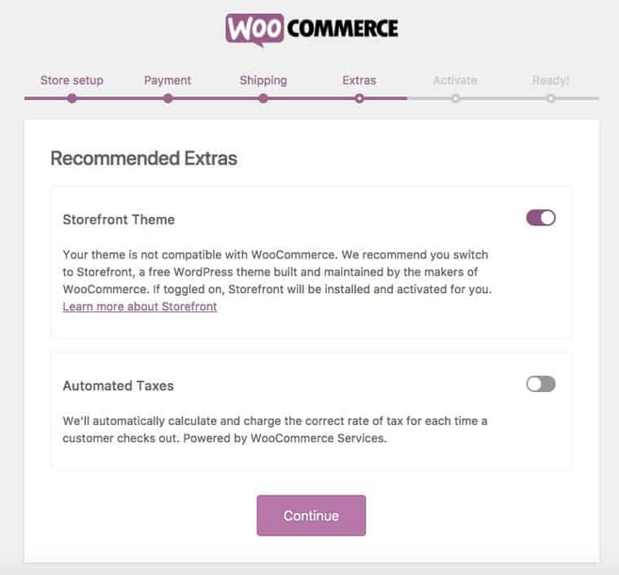Select the Extras step label
The image size is (619, 575).
[x=359, y=80]
